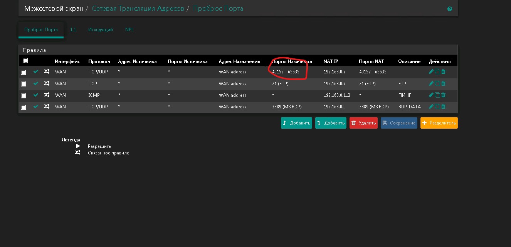This screenshot has height=247, width=511.
Task: Click the ПИНГ description text
Action: click(405, 95)
